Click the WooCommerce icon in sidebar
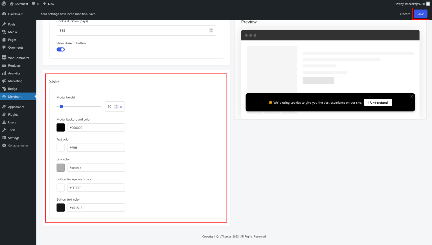The height and width of the screenshot is (245, 432). (x=4, y=58)
